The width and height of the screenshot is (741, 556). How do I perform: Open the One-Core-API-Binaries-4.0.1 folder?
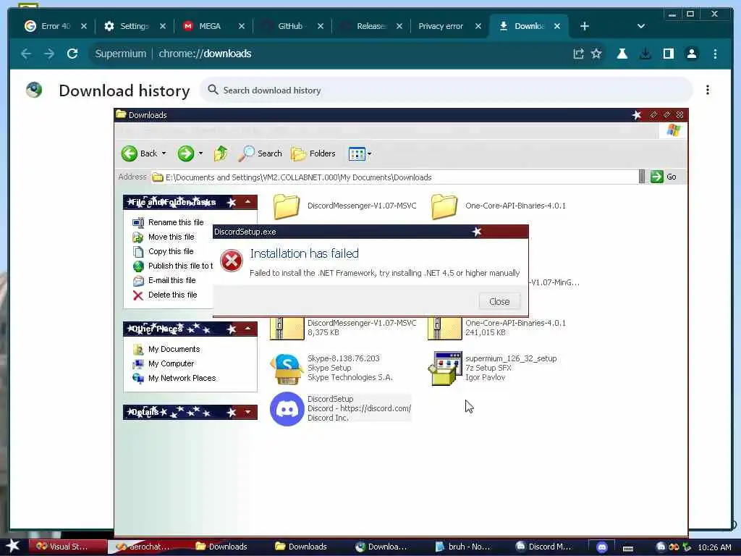[x=499, y=206]
